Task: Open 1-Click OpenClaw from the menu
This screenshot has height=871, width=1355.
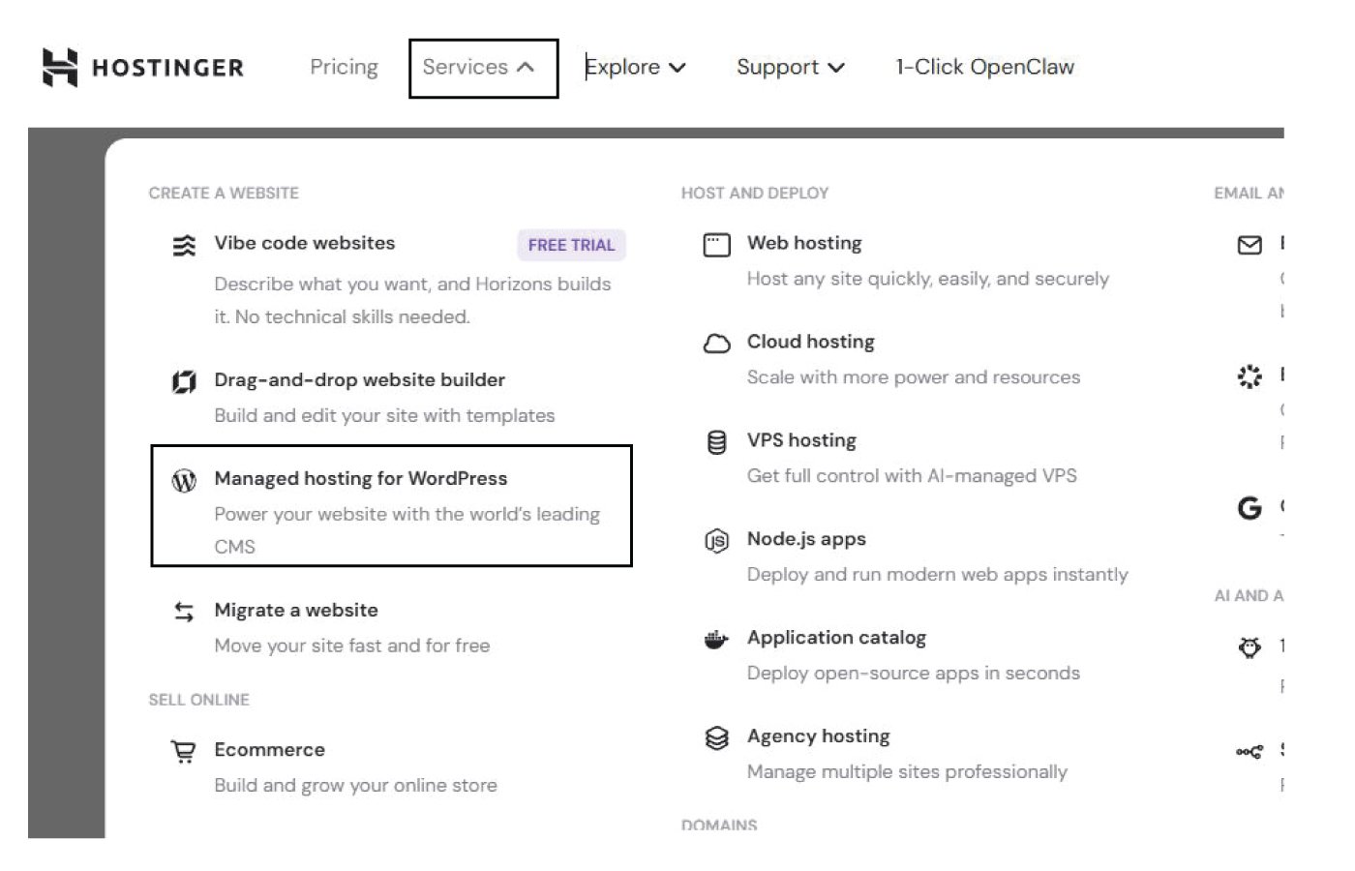Action: tap(984, 67)
